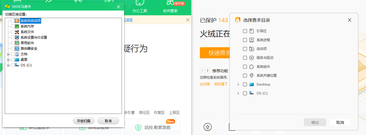Click the 桌面 desktop icon in 360 tree
366x135 pixels.
(x=17, y=60)
